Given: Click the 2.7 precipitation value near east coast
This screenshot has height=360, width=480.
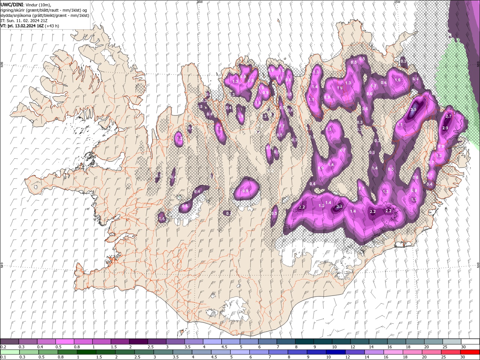Looking at the screenshot, I should [x=448, y=117].
